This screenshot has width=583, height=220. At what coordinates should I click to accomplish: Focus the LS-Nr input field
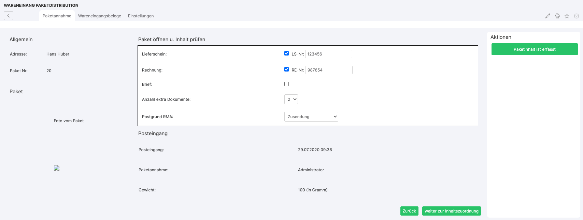(328, 54)
